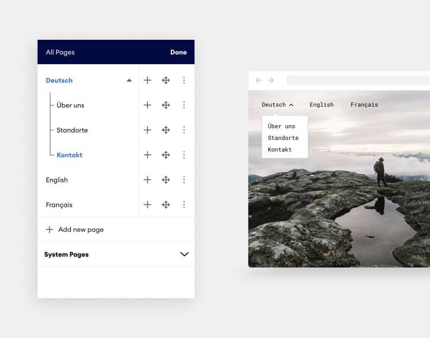Select Deutsch in the All Pages list
The image size is (430, 338).
point(59,80)
